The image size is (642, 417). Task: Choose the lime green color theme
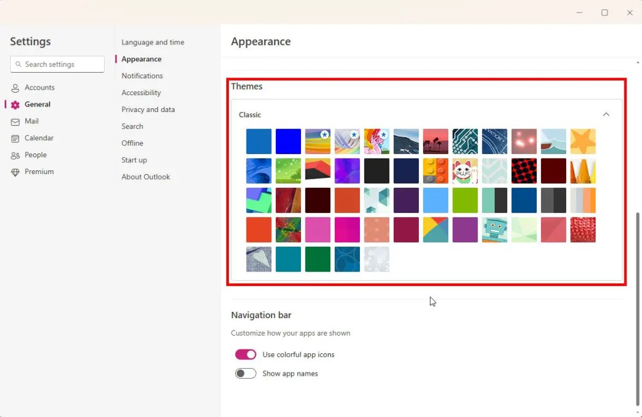click(x=465, y=200)
